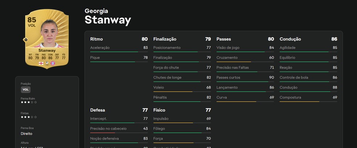Expand the Defesa stat category heading

point(98,110)
